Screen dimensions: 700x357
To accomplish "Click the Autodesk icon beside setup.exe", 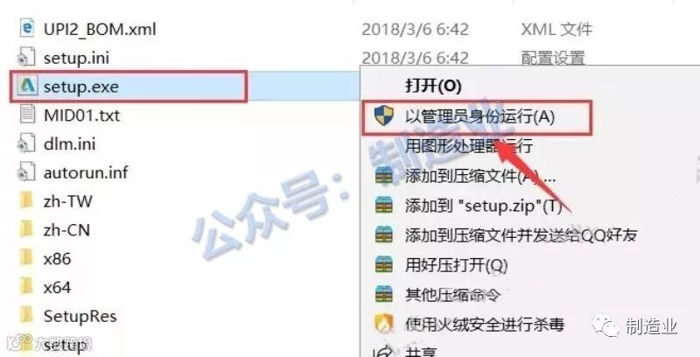I will [27, 87].
